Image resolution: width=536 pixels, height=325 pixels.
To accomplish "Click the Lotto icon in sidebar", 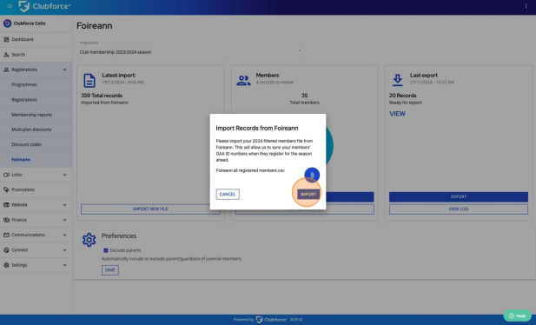I will coord(6,175).
